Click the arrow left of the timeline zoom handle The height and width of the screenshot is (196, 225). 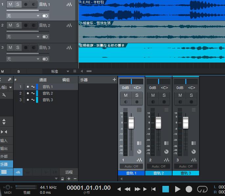pyautogui.click(x=82, y=71)
